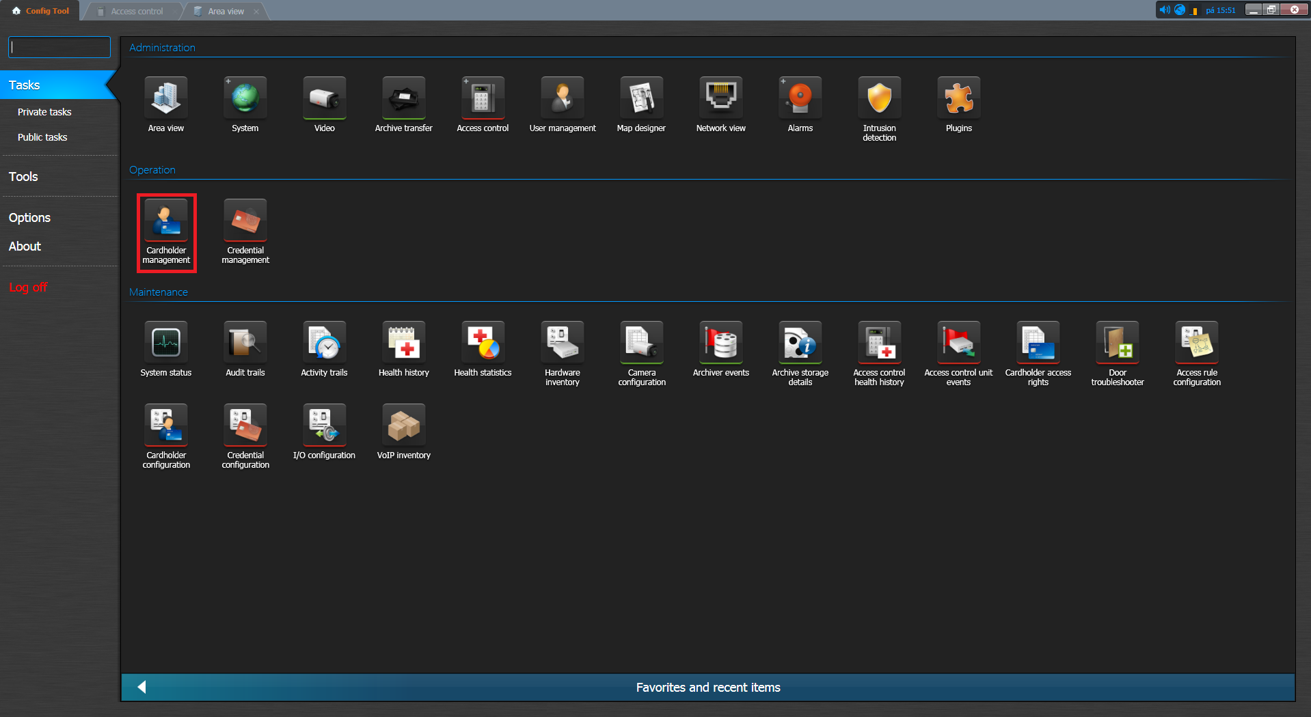Open the Intrusion detection task

coord(879,99)
